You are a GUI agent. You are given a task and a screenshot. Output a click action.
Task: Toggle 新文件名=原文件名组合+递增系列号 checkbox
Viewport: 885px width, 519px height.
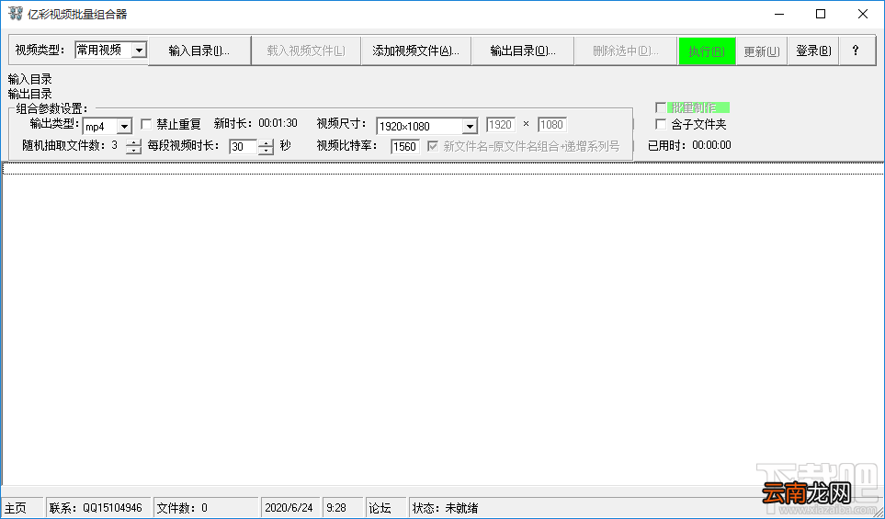433,147
